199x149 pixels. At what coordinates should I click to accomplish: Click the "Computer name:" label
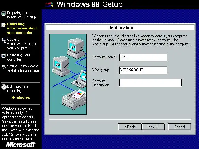click(104, 57)
